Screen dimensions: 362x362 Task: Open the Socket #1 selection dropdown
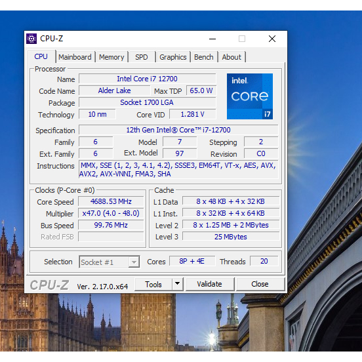pos(110,262)
